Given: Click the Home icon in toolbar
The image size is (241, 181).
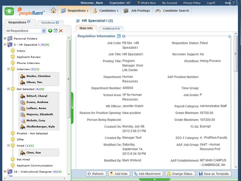Looking at the screenshot, I should (53, 10).
